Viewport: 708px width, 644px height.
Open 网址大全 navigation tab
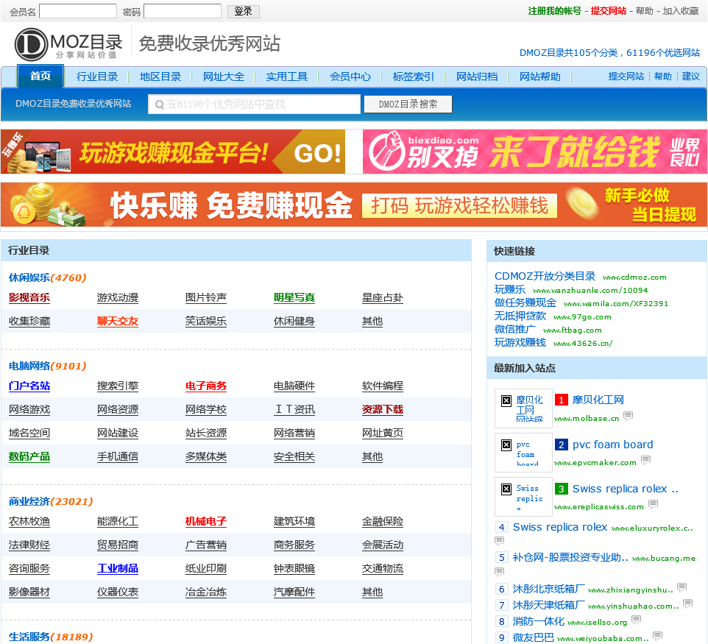click(x=224, y=77)
